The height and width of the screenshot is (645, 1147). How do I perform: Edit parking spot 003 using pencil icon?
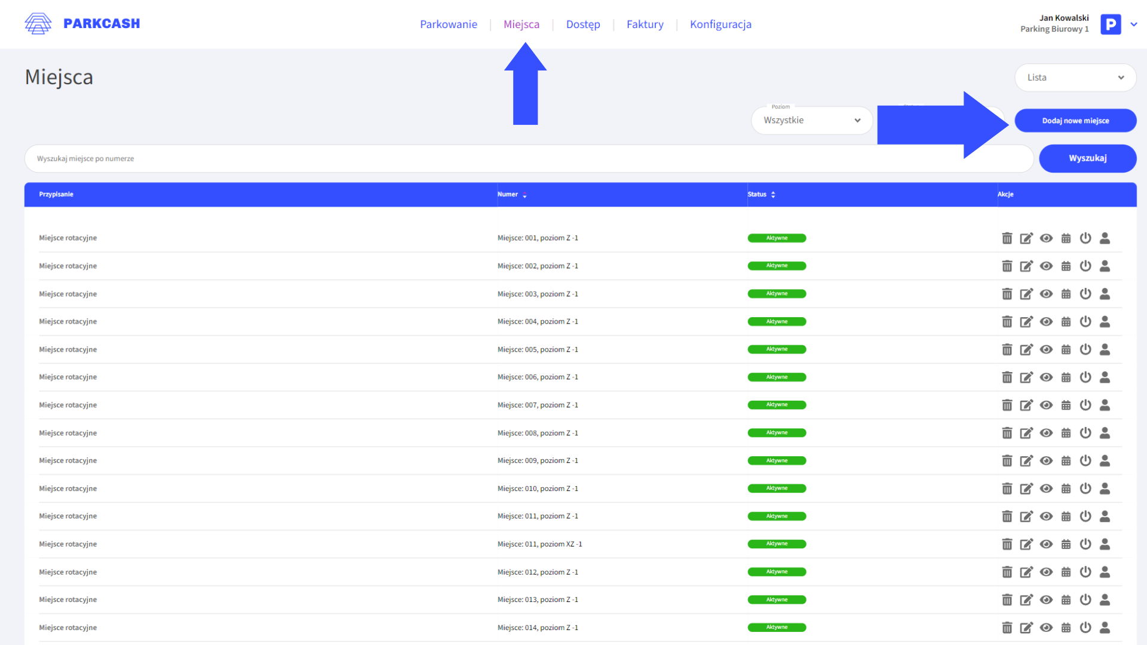tap(1026, 294)
